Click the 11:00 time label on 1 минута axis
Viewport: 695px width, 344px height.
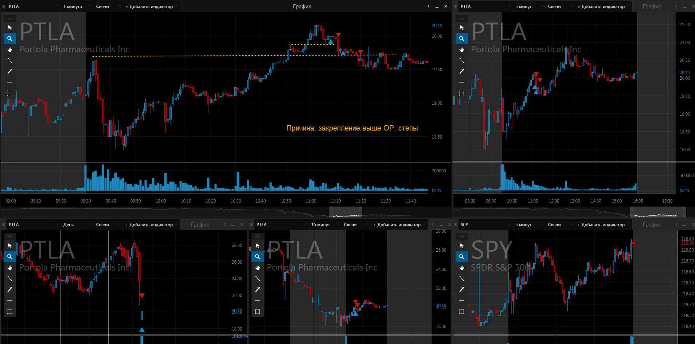(311, 201)
